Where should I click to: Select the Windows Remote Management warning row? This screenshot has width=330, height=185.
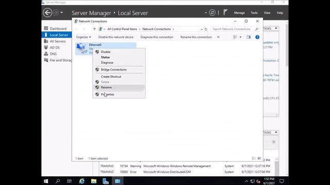pyautogui.click(x=185, y=166)
